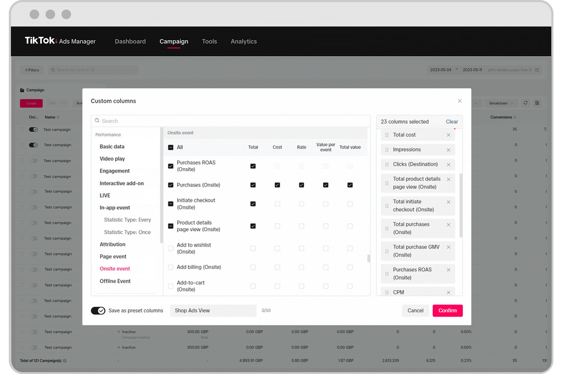The height and width of the screenshot is (374, 562).
Task: Select Offline Event category
Action: [115, 281]
